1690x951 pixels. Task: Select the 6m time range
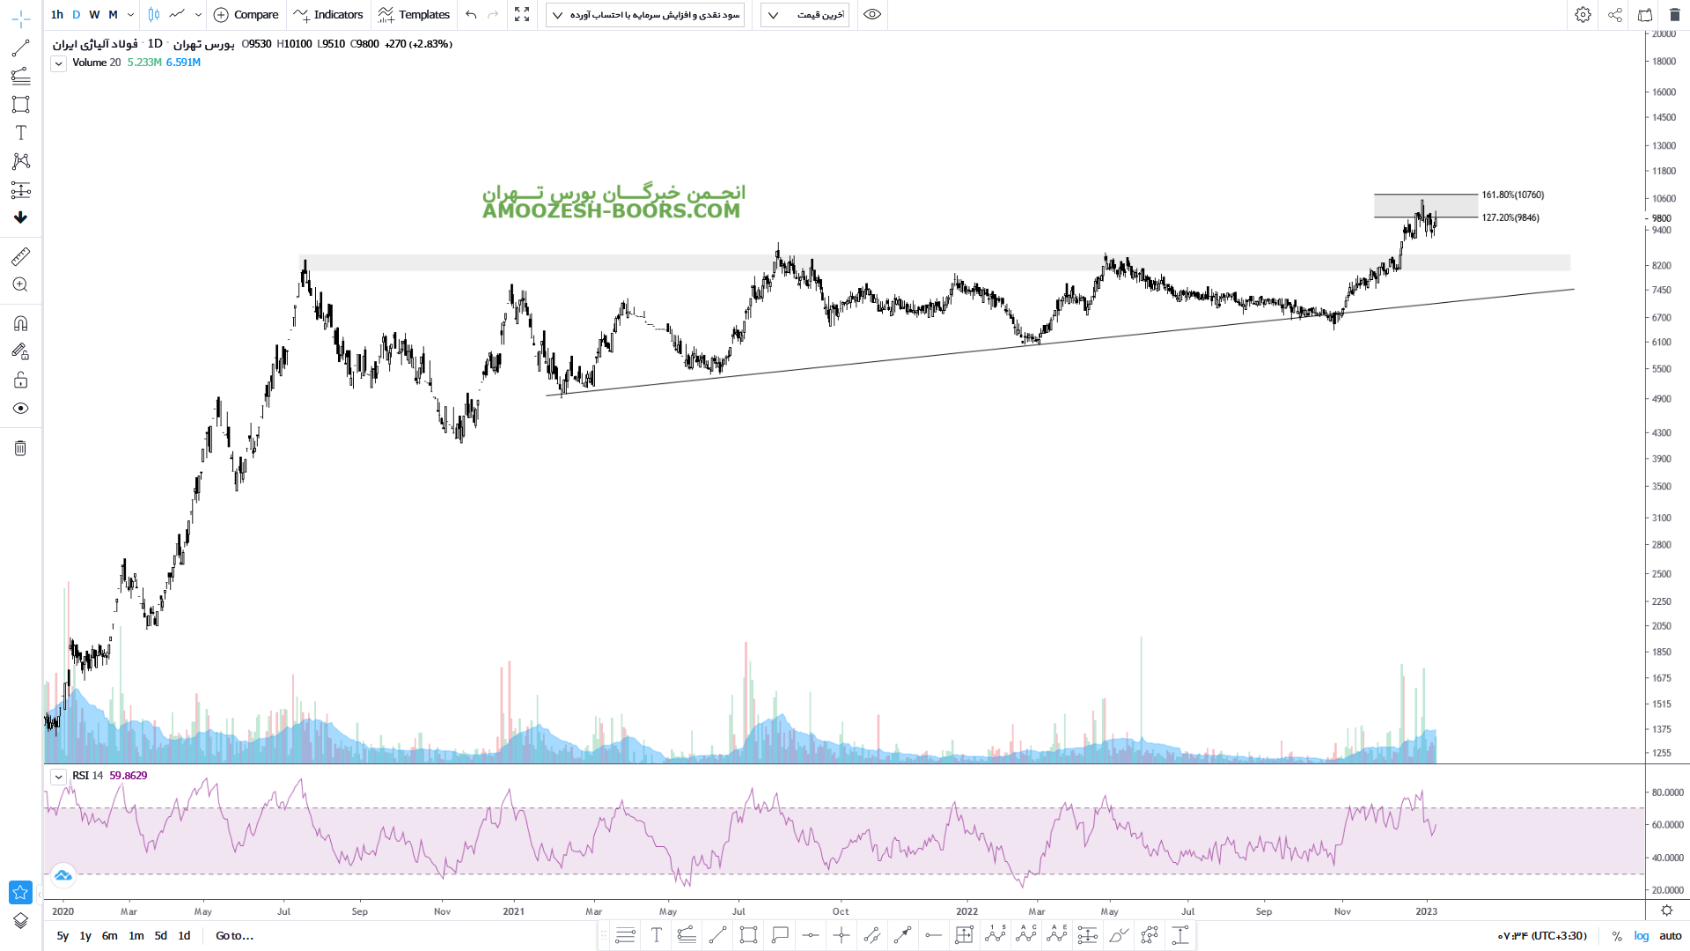[109, 936]
